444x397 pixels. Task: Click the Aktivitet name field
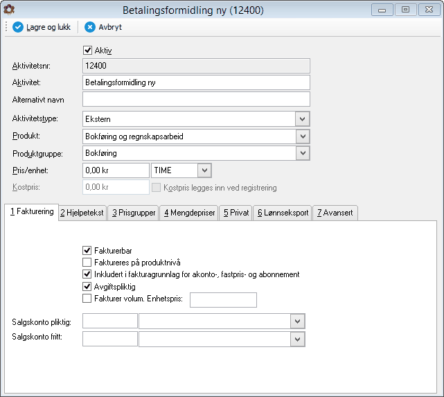coord(196,82)
